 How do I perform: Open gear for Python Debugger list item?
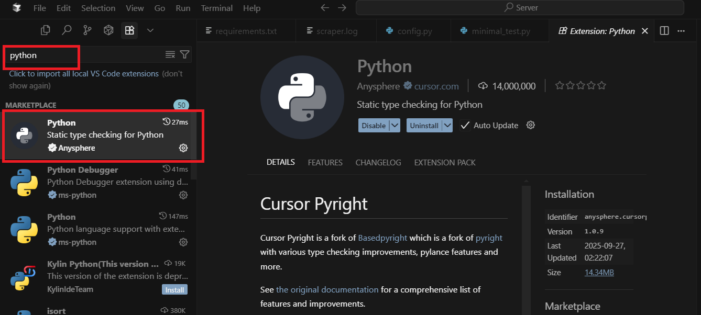click(x=183, y=195)
